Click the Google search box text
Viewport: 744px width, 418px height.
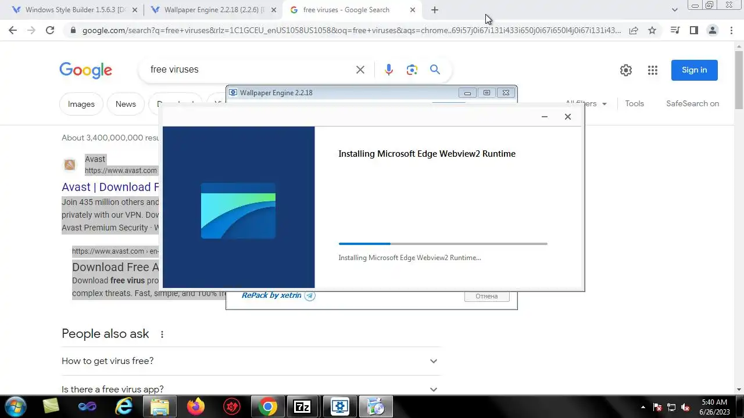coord(174,70)
